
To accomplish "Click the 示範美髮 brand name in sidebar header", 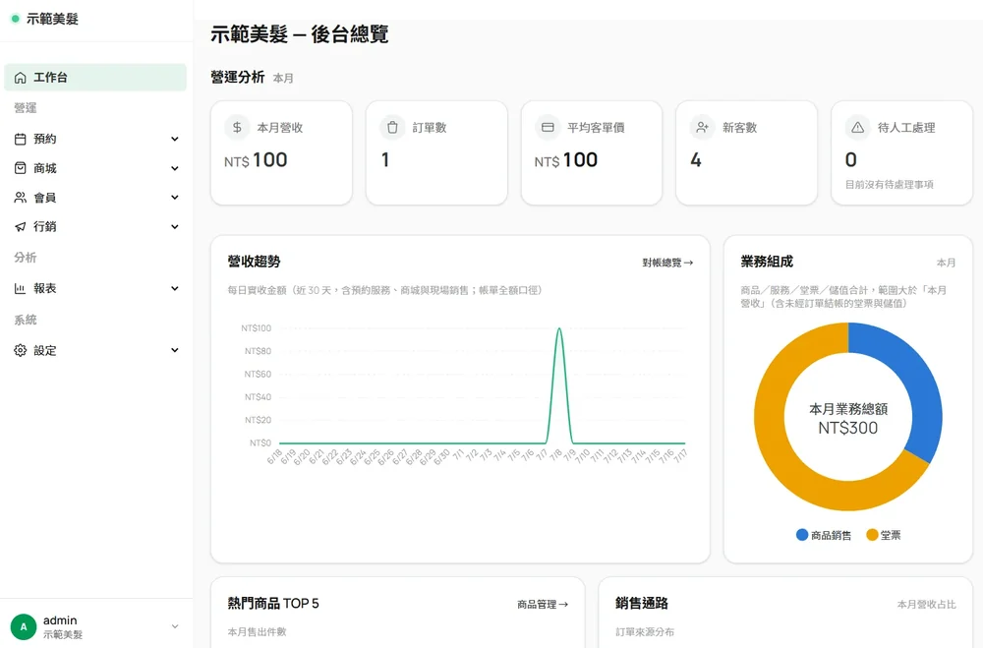I will click(x=52, y=19).
